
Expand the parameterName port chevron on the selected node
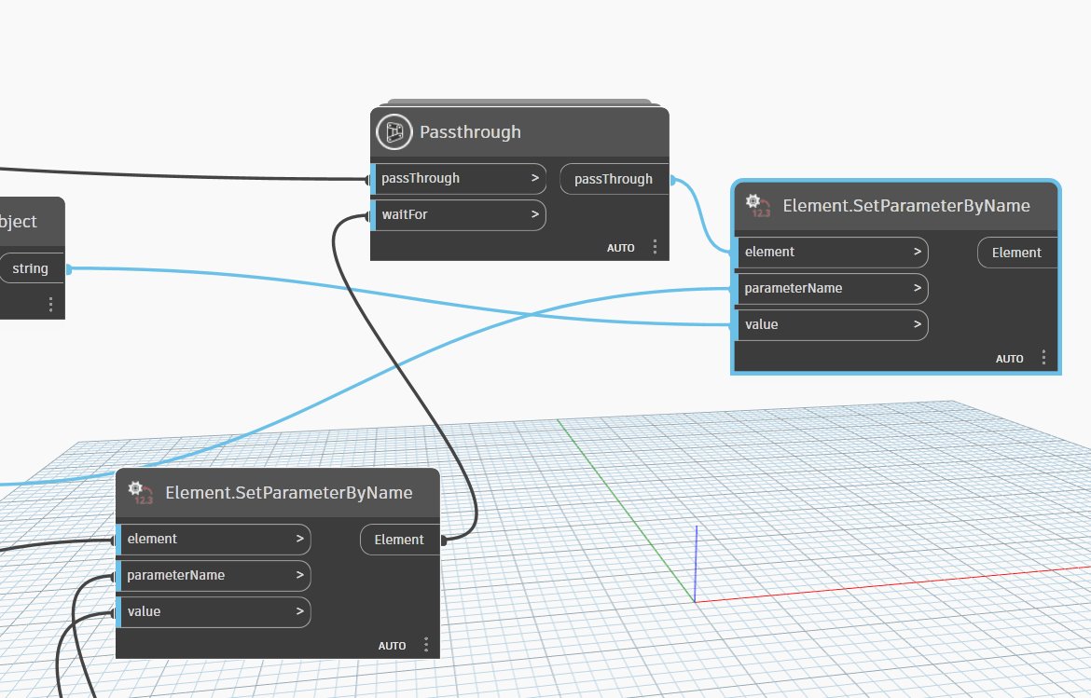pyautogui.click(x=917, y=288)
